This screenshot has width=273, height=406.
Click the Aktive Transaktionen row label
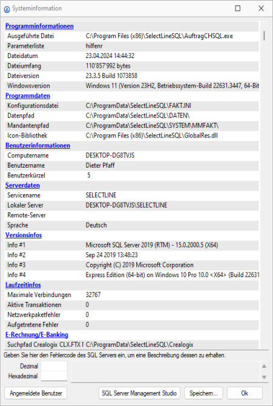pos(34,305)
